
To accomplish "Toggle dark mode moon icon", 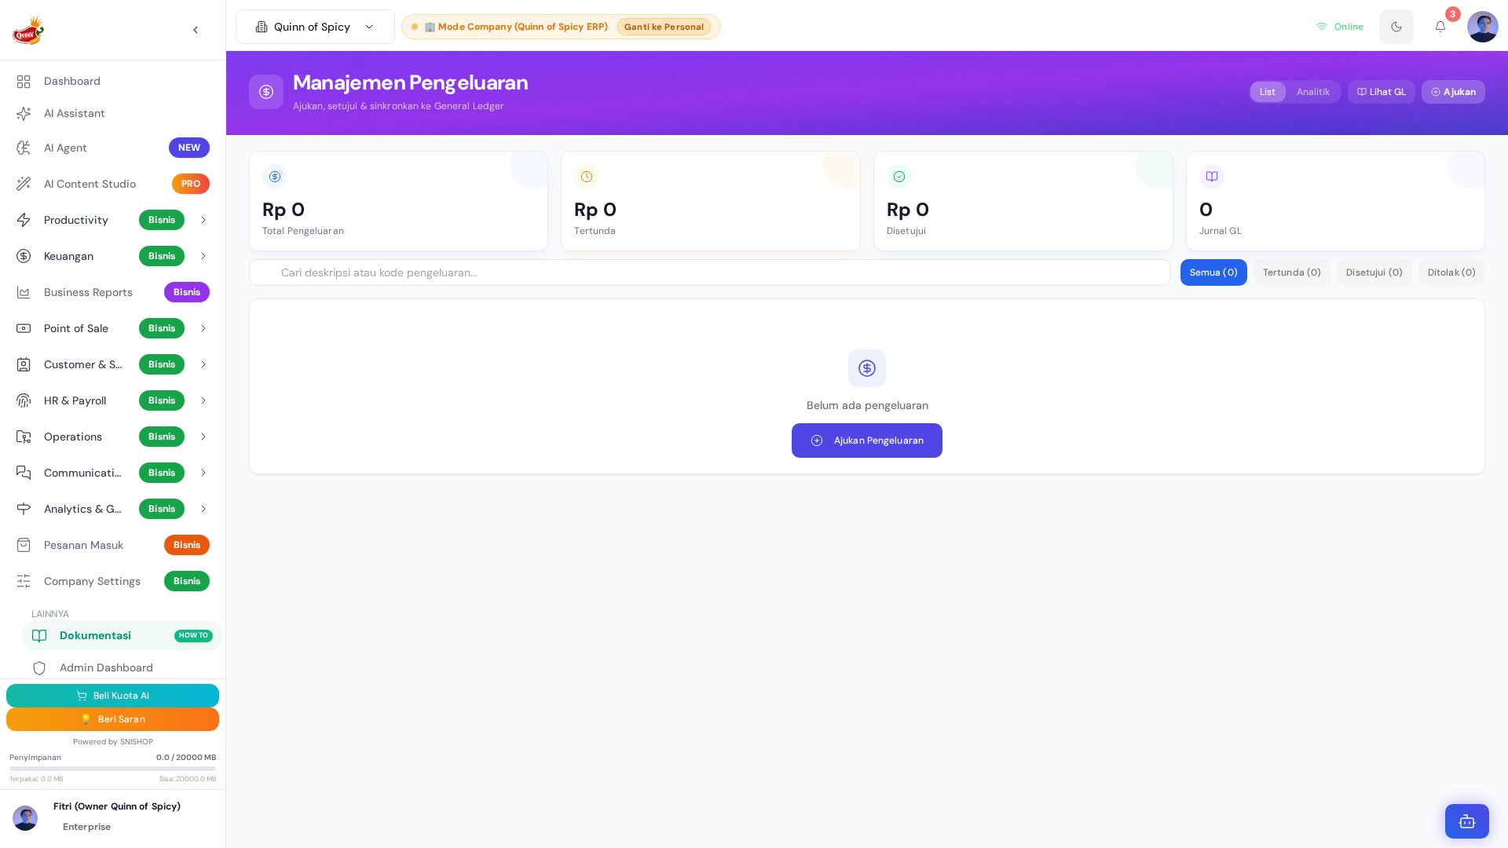I will tap(1396, 27).
